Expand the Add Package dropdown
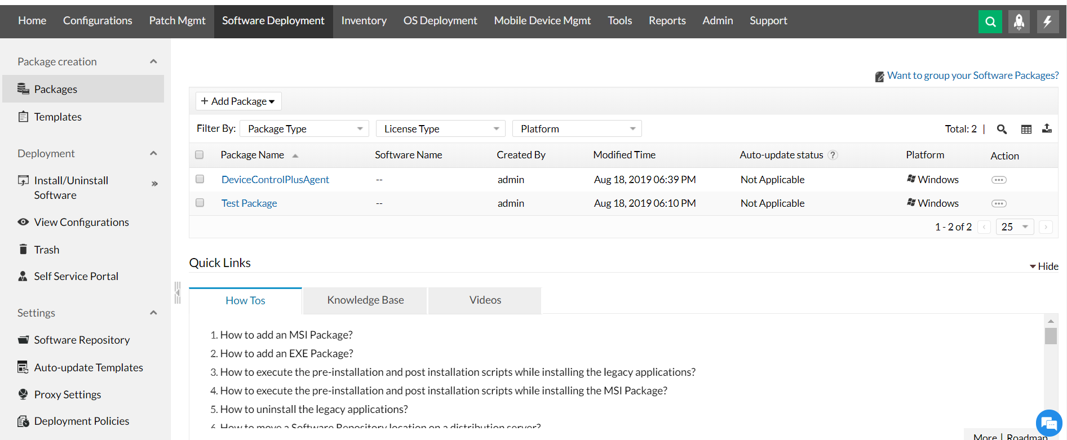This screenshot has width=1067, height=440. pos(238,101)
